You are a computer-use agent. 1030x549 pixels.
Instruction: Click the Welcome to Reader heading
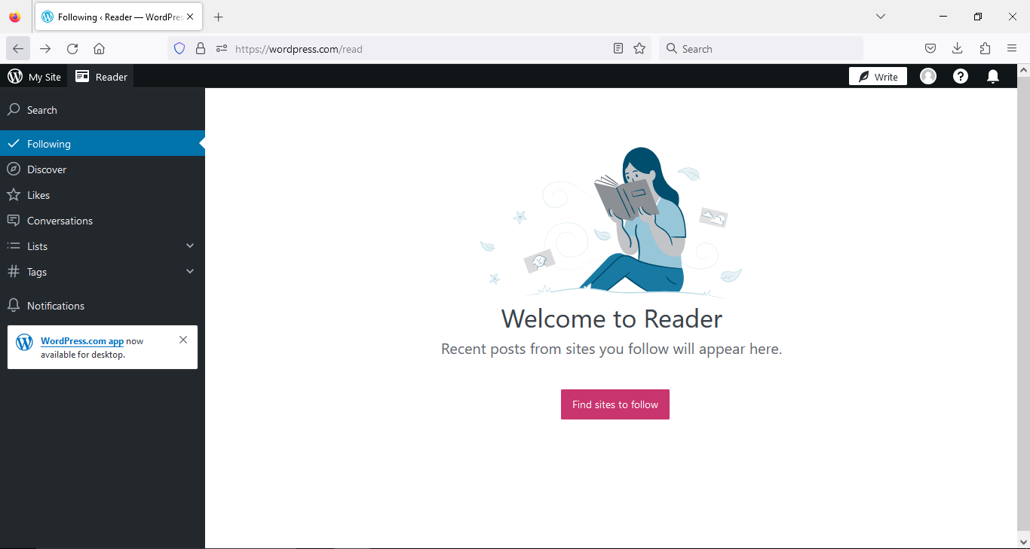(612, 319)
